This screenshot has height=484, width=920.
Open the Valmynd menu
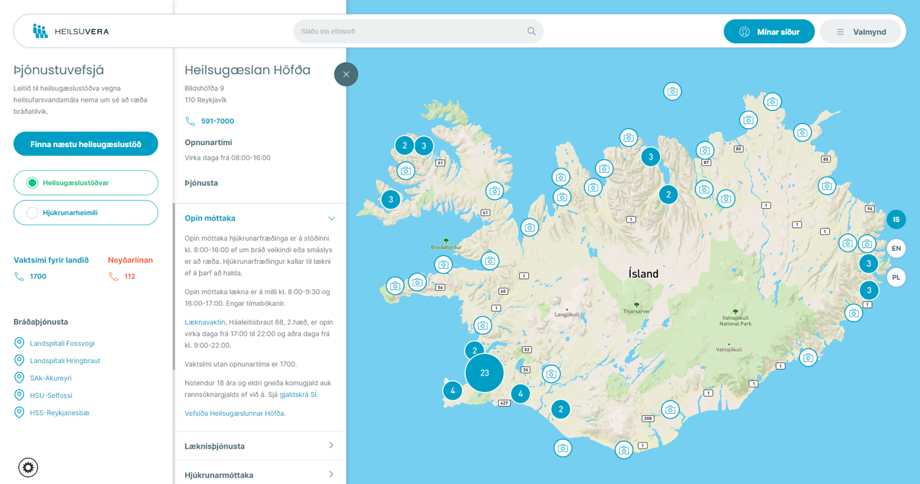coord(860,32)
